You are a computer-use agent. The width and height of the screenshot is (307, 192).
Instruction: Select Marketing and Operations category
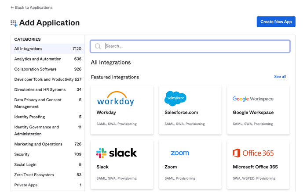click(48, 144)
